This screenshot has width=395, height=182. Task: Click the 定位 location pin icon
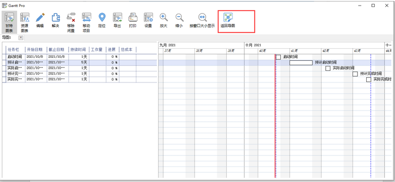(x=102, y=20)
